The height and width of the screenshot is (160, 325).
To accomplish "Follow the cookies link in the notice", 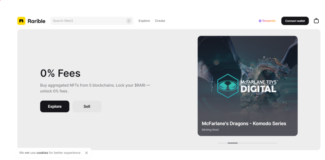I will 42,153.
